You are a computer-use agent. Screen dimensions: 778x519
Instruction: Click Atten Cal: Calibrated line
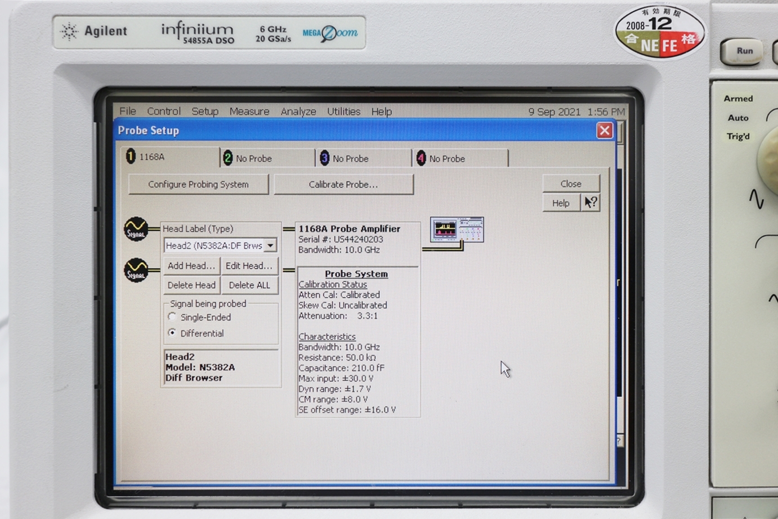point(339,295)
